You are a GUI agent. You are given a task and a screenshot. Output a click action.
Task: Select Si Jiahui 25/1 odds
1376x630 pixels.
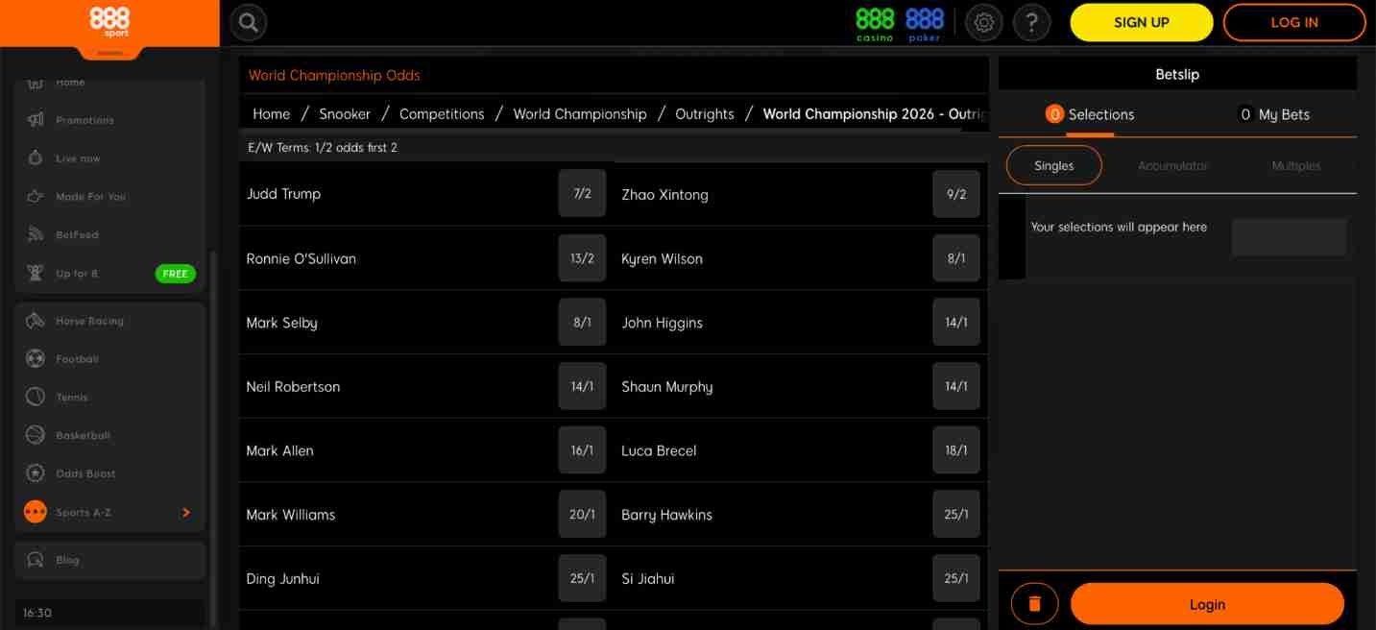pyautogui.click(x=956, y=578)
